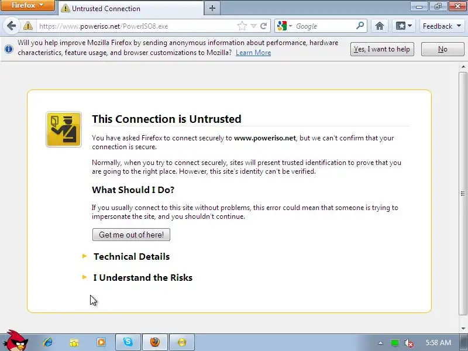Click the green tray icon

pyautogui.click(x=394, y=343)
